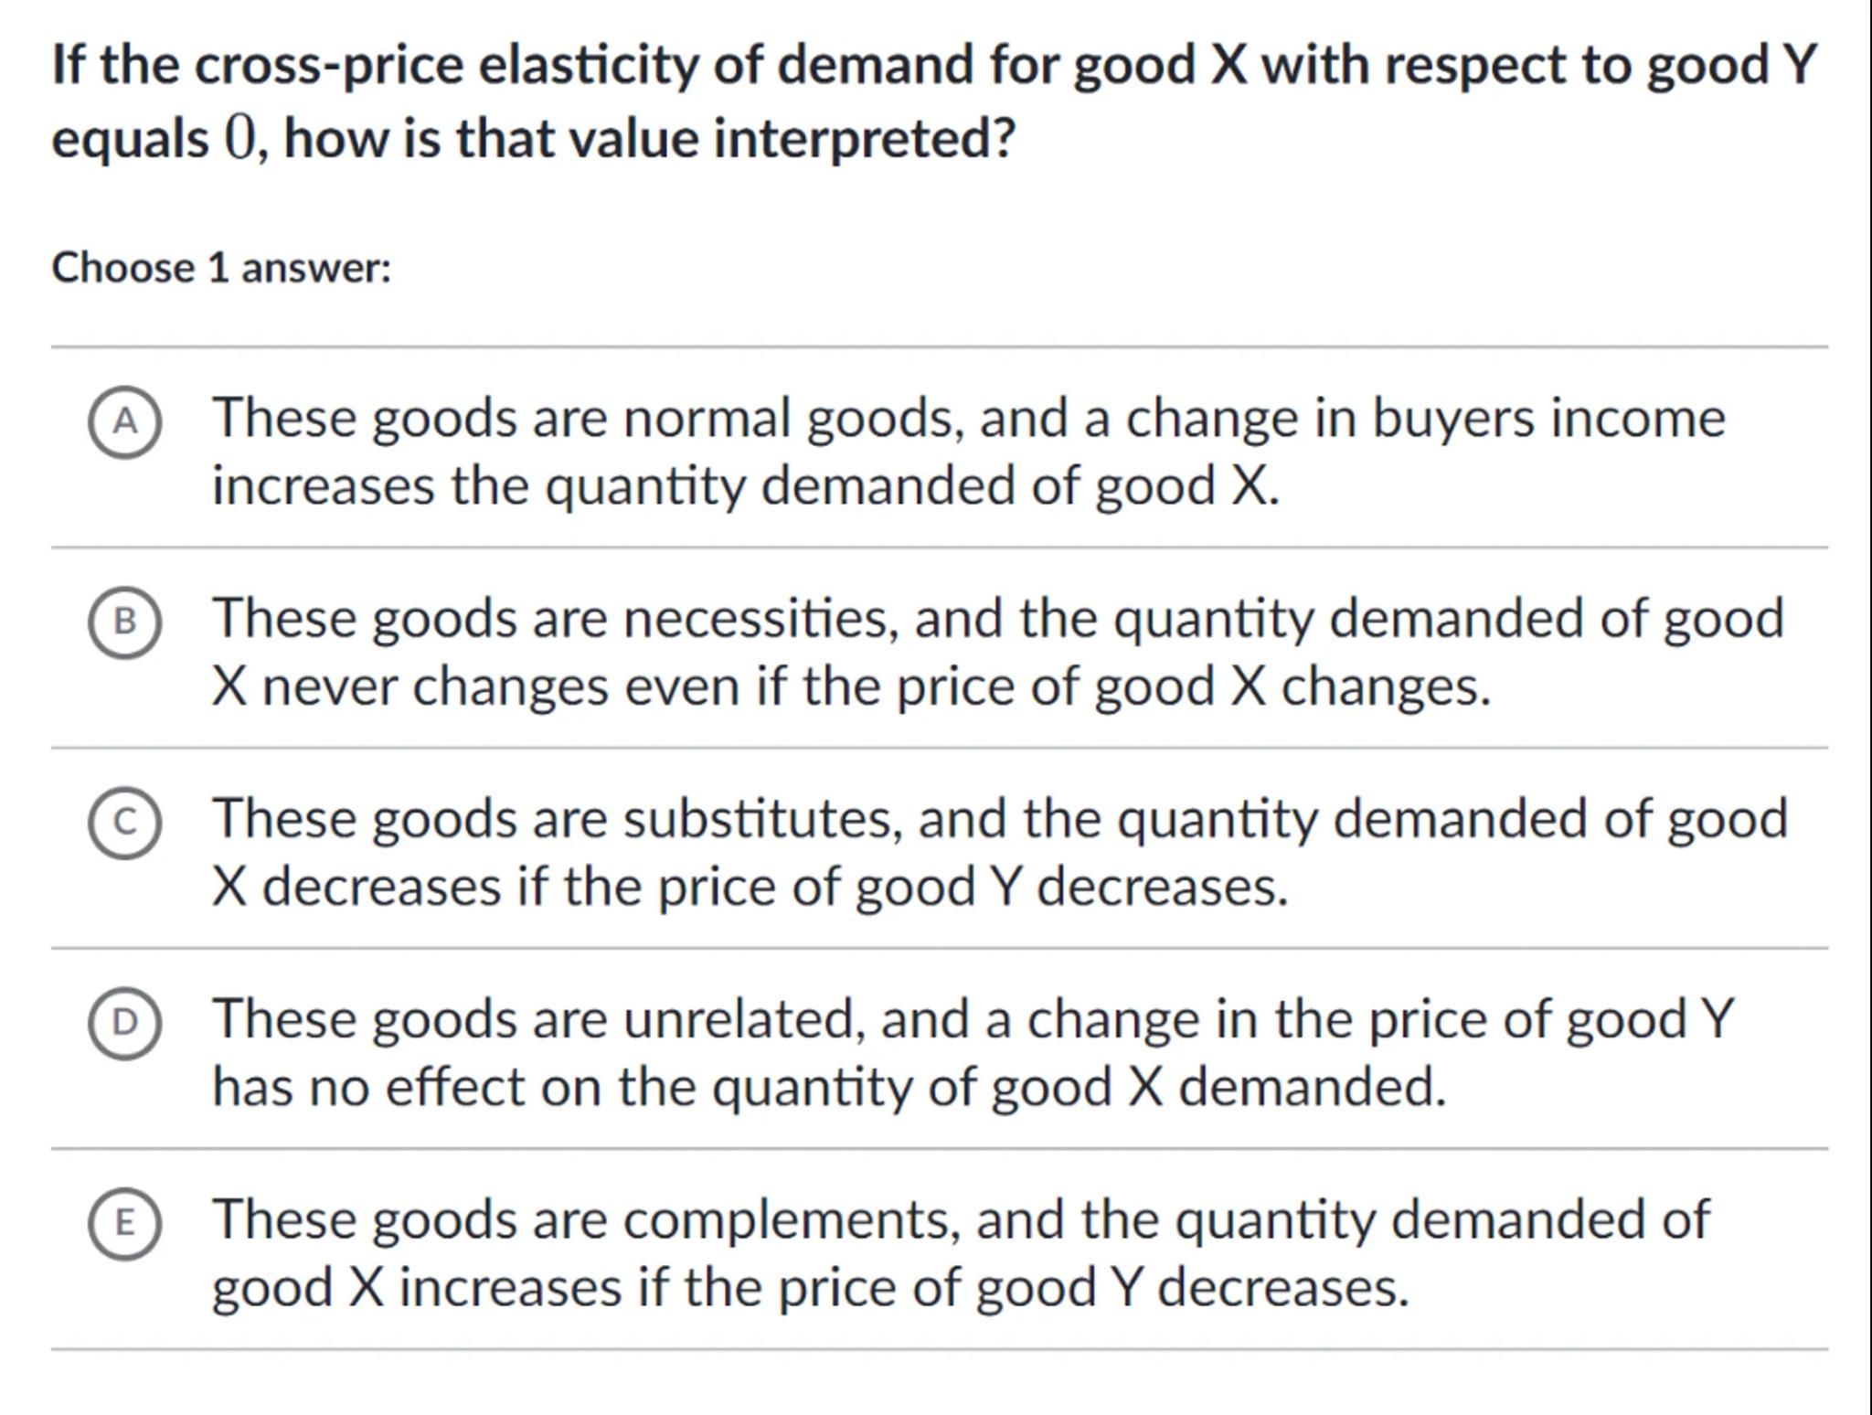Select radio button B for necessities

tap(125, 622)
